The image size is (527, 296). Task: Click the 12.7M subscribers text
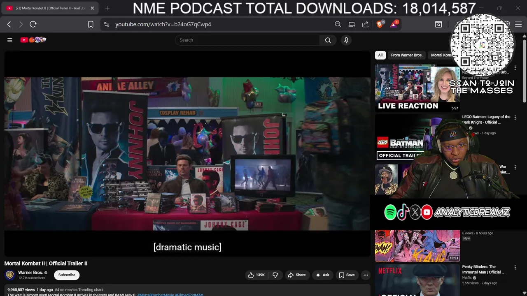(32, 278)
